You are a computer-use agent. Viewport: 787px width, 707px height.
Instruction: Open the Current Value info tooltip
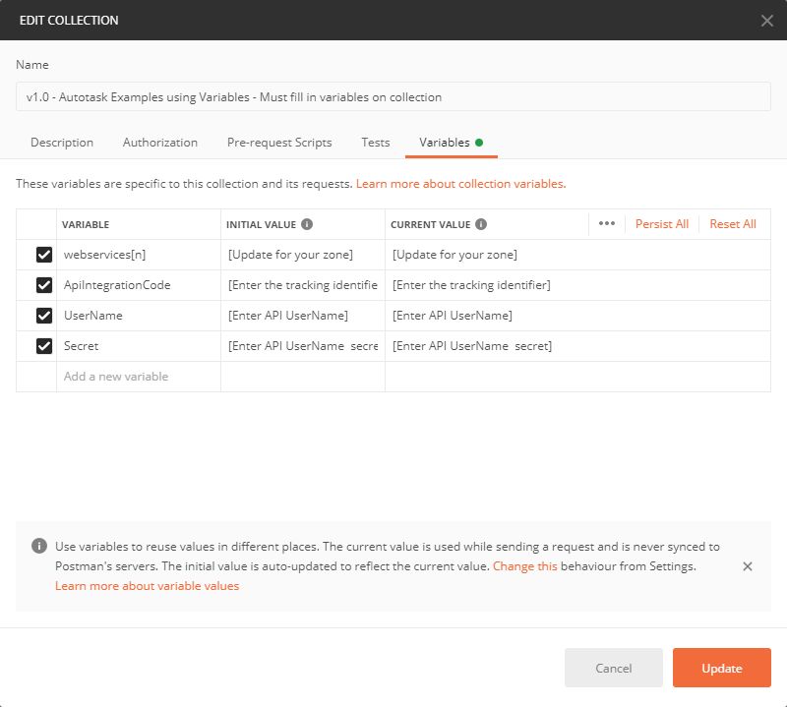point(481,224)
